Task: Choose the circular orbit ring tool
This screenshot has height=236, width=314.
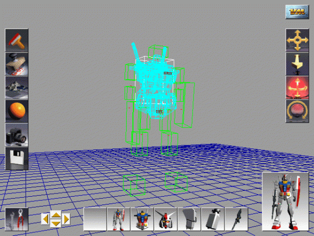Action: point(297,111)
